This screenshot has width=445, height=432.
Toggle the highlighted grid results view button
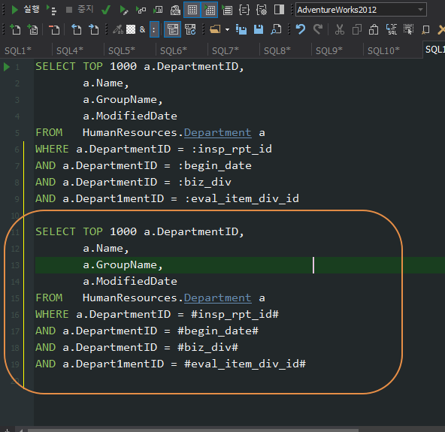192,11
